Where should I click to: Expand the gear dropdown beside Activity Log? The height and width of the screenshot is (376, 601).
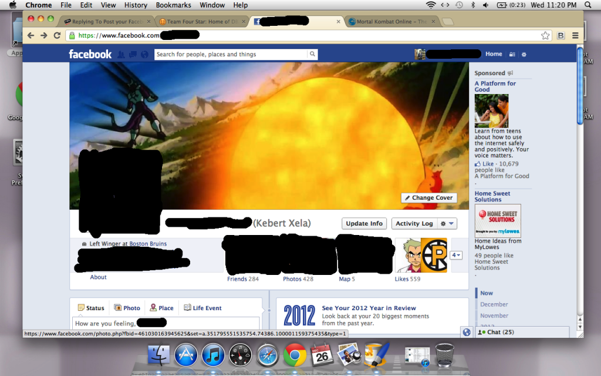click(x=447, y=224)
